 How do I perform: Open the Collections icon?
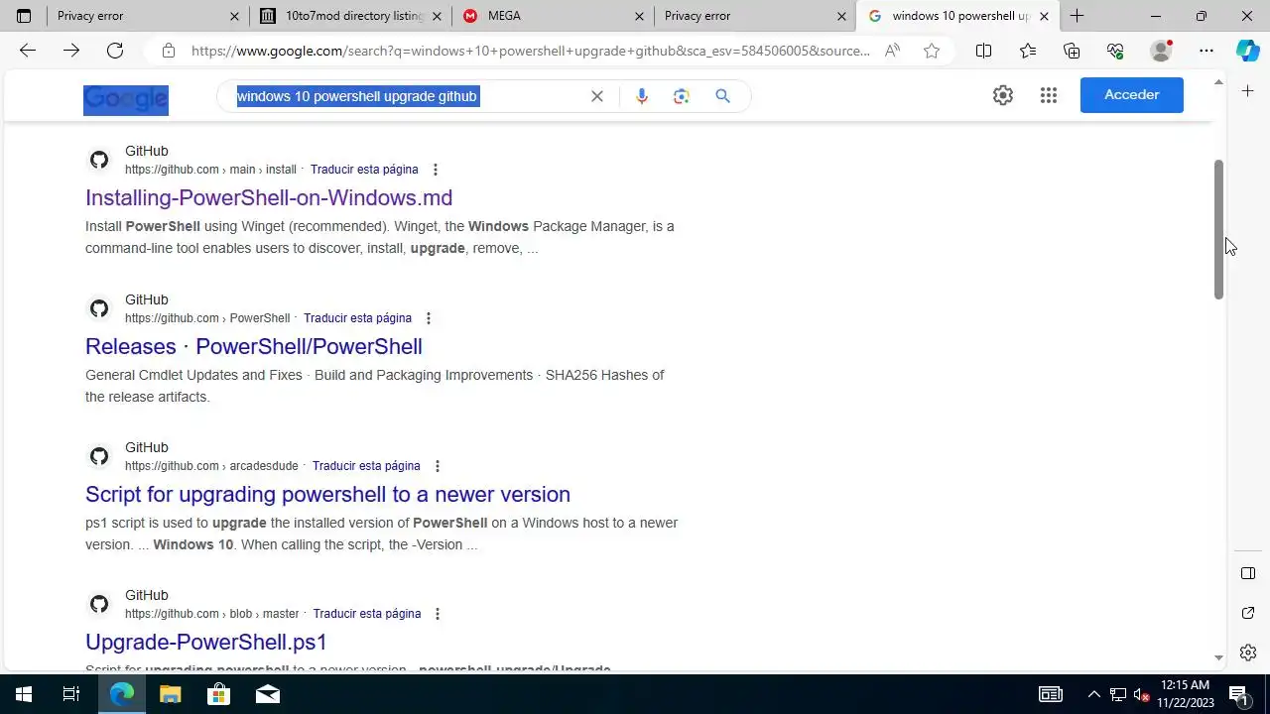click(x=1072, y=51)
